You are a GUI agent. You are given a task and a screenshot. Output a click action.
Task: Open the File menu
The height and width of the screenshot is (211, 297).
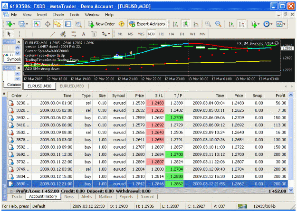tap(14, 15)
